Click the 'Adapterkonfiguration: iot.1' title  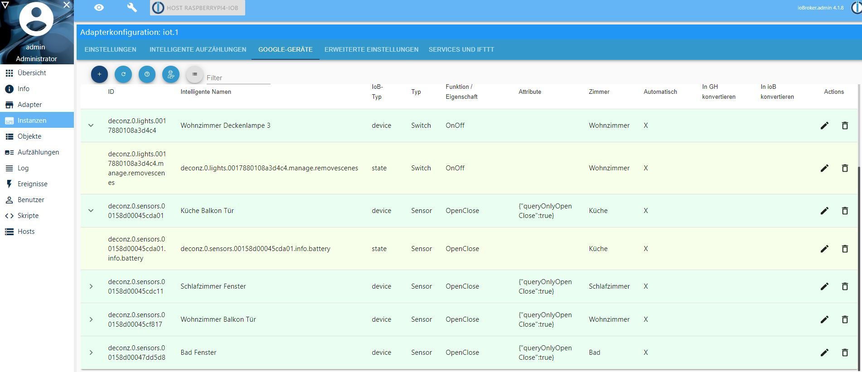[129, 32]
